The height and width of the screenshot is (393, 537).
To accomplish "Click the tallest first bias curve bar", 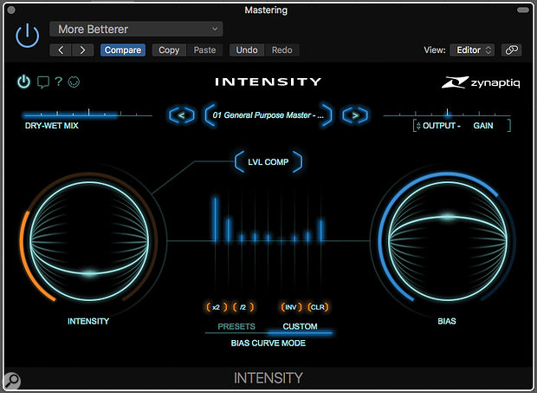I will point(216,219).
